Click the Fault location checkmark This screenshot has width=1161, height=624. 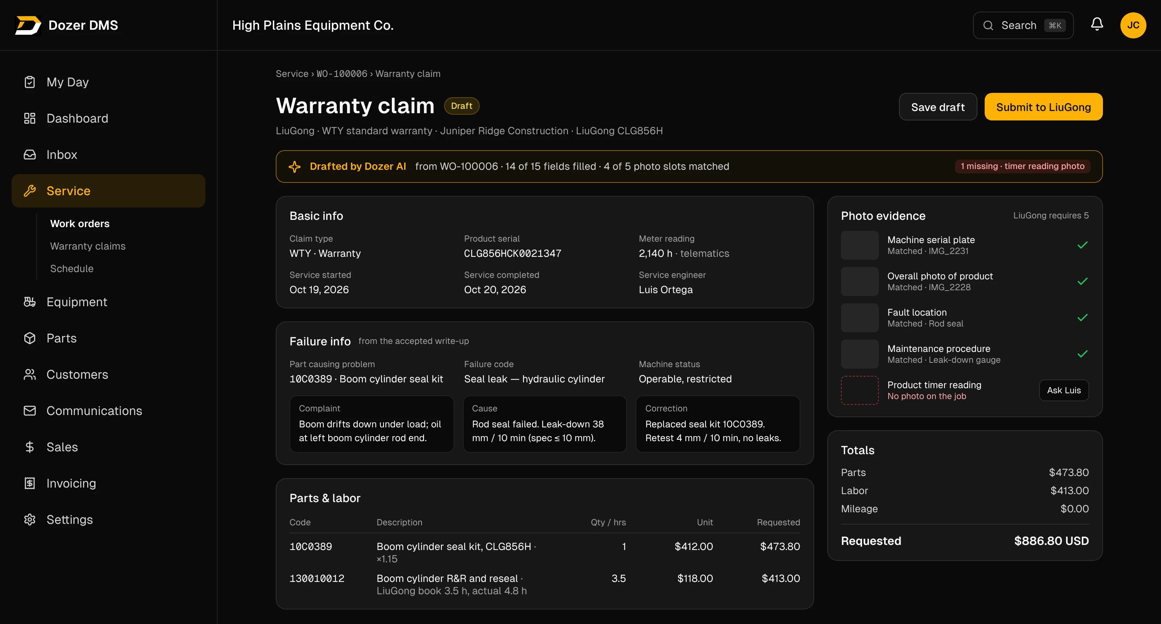[x=1083, y=318]
